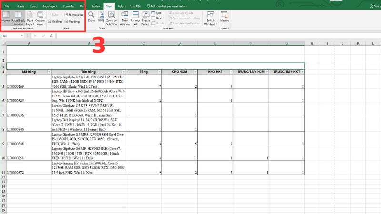This screenshot has height=214, width=381.
Task: Expand Switch Windows dropdown
Action: [x=211, y=22]
